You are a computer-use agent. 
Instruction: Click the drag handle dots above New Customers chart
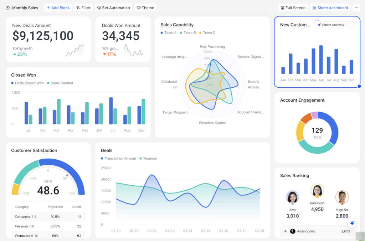click(x=317, y=20)
